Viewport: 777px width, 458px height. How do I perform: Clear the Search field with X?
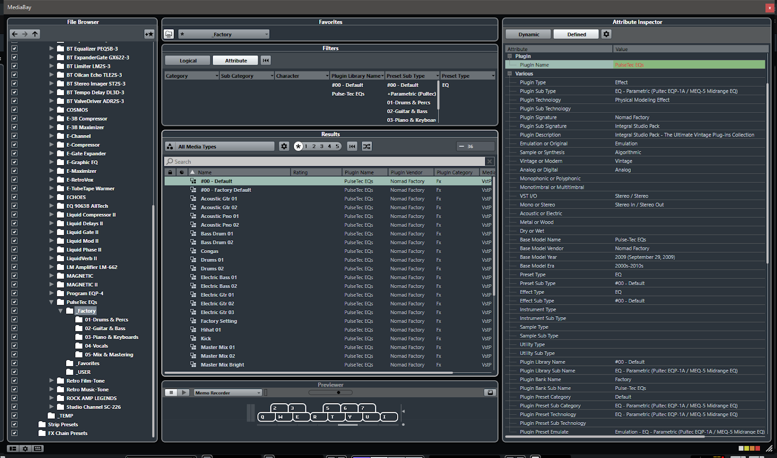coord(490,161)
